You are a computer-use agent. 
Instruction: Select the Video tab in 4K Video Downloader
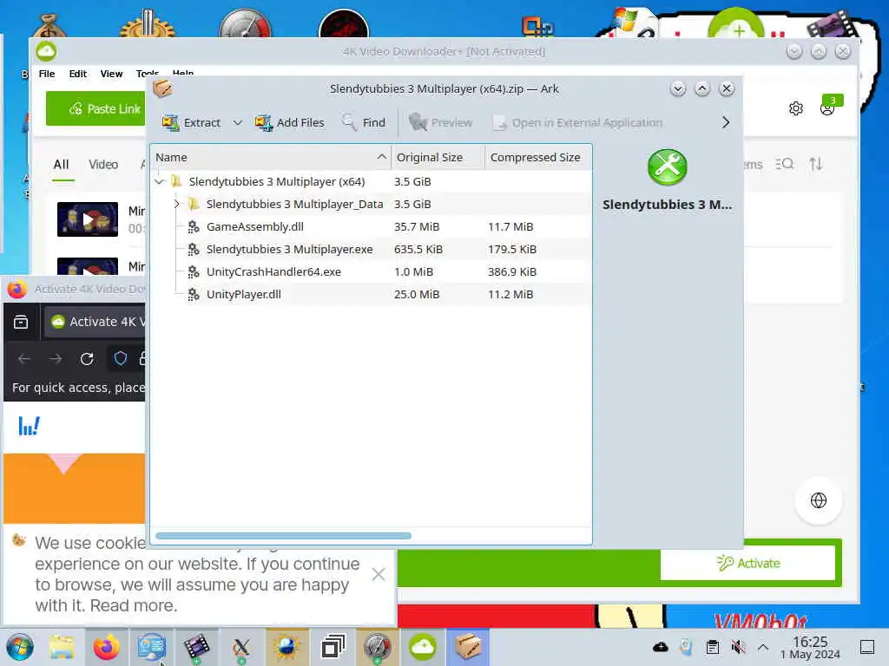pyautogui.click(x=103, y=164)
